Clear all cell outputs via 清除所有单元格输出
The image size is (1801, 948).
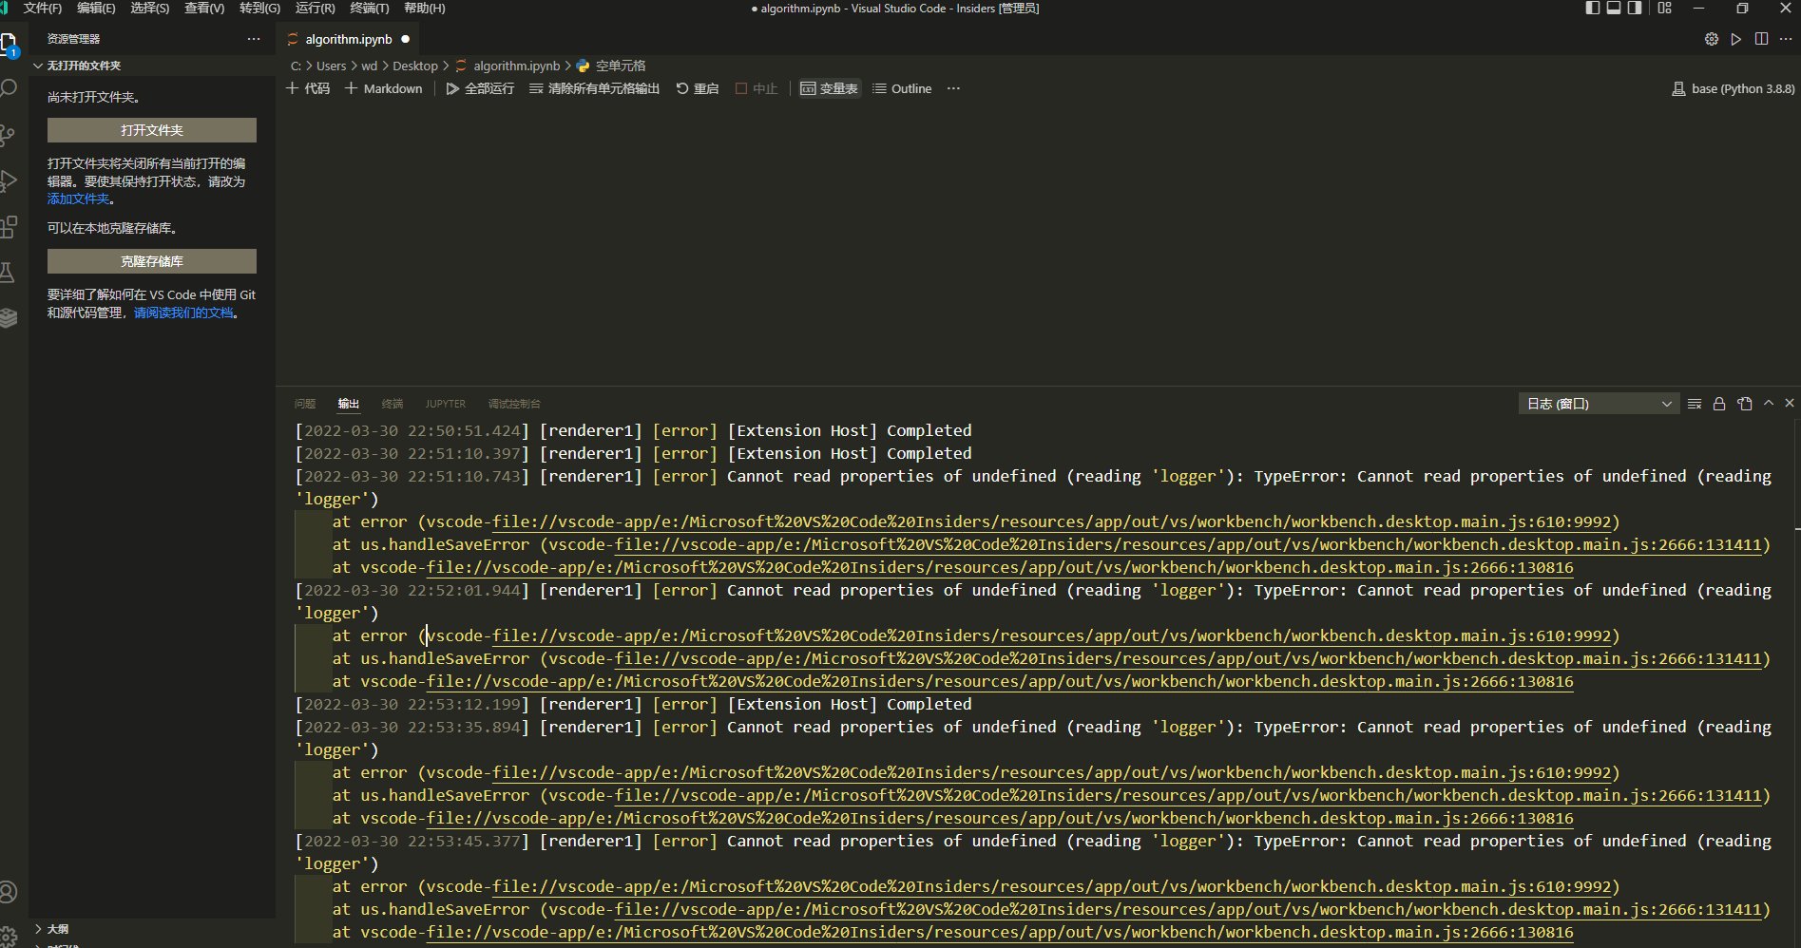tap(593, 88)
